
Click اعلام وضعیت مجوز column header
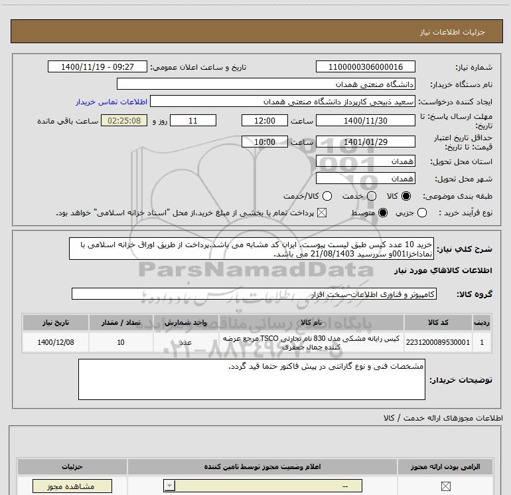262,466
